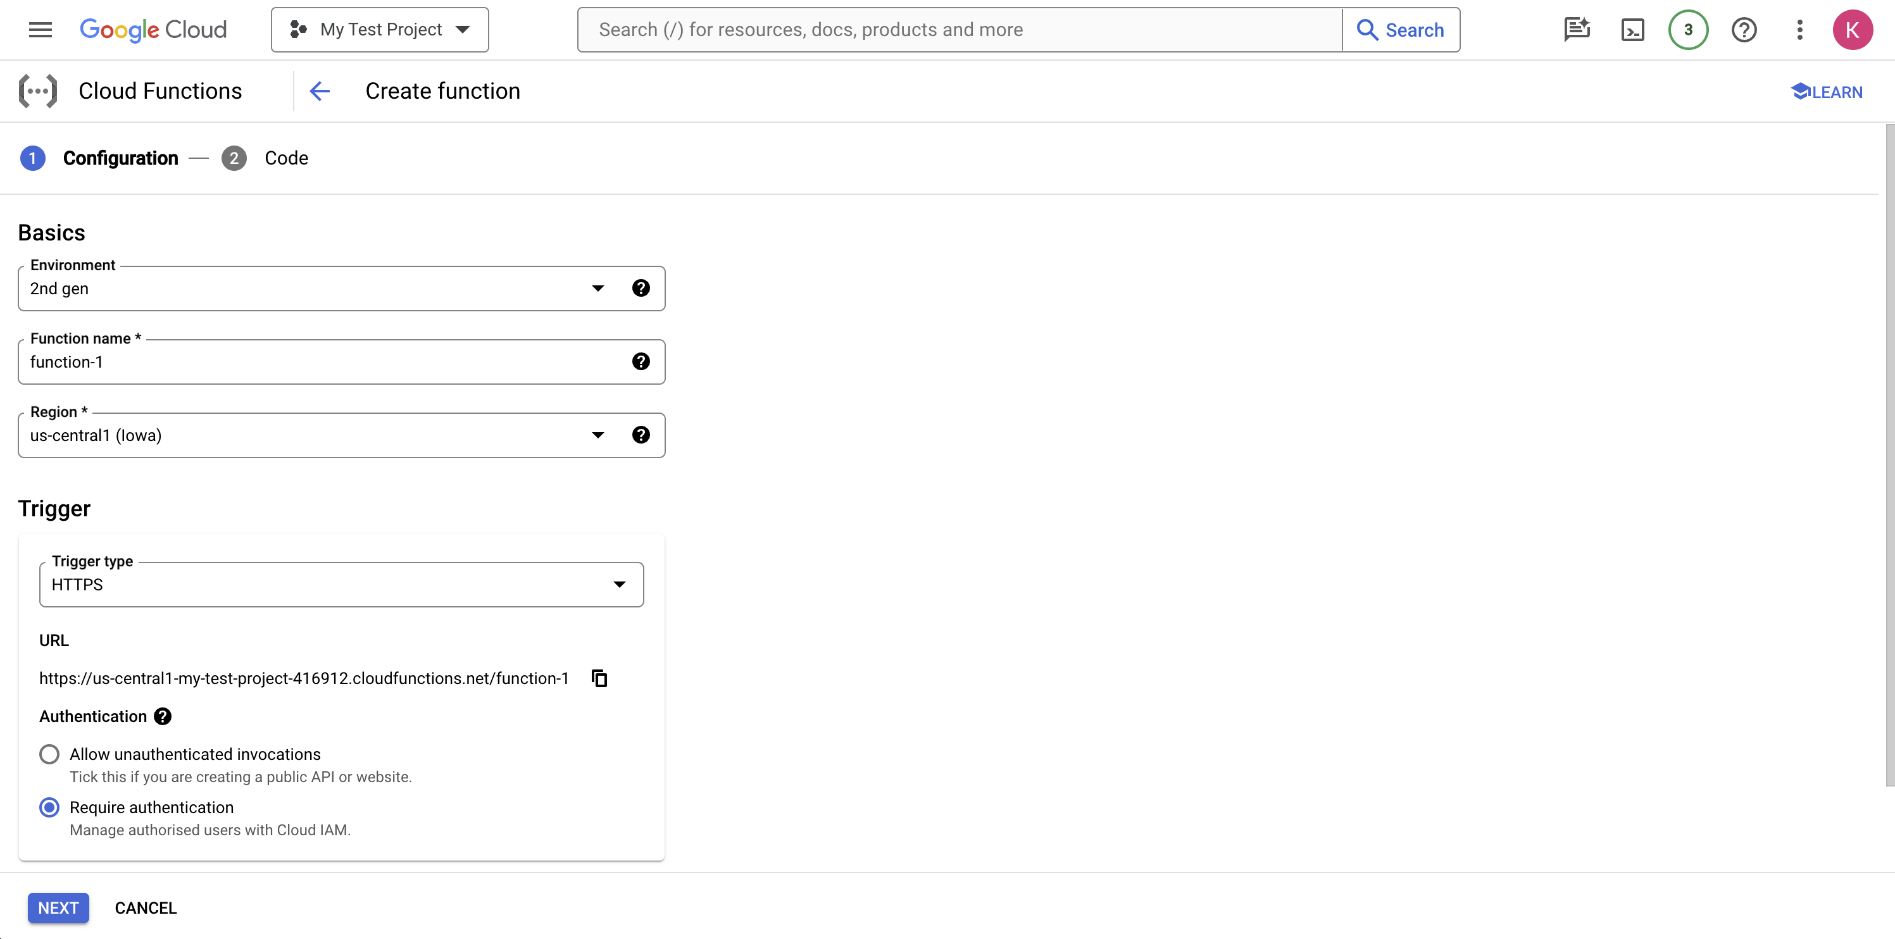
Task: Click the NEXT button
Action: (58, 907)
